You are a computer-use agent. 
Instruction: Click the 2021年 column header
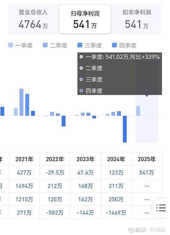(25, 159)
